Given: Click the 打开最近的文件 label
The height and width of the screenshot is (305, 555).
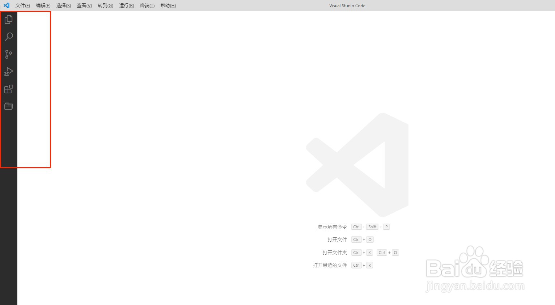Looking at the screenshot, I should (330, 265).
